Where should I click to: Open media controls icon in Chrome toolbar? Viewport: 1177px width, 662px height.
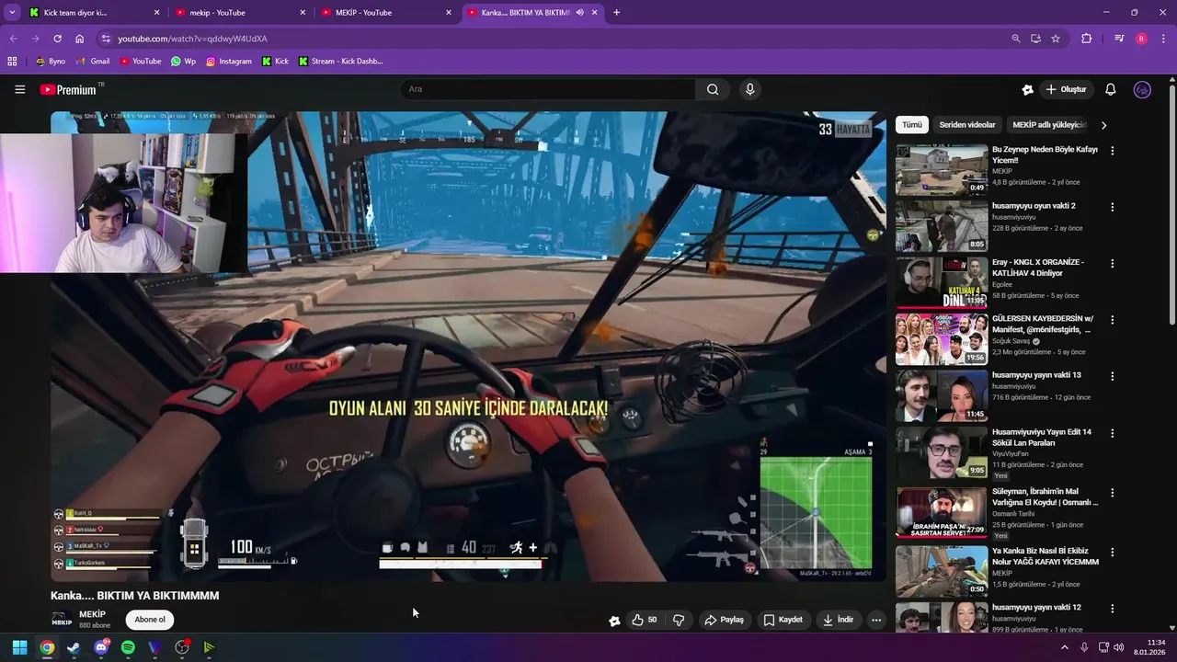[x=1119, y=39]
